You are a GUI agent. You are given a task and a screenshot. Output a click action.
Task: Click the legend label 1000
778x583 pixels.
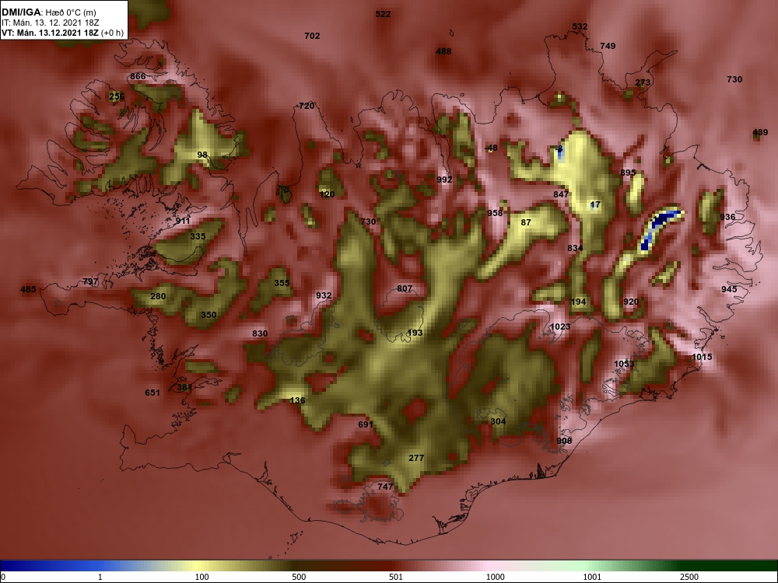point(495,578)
